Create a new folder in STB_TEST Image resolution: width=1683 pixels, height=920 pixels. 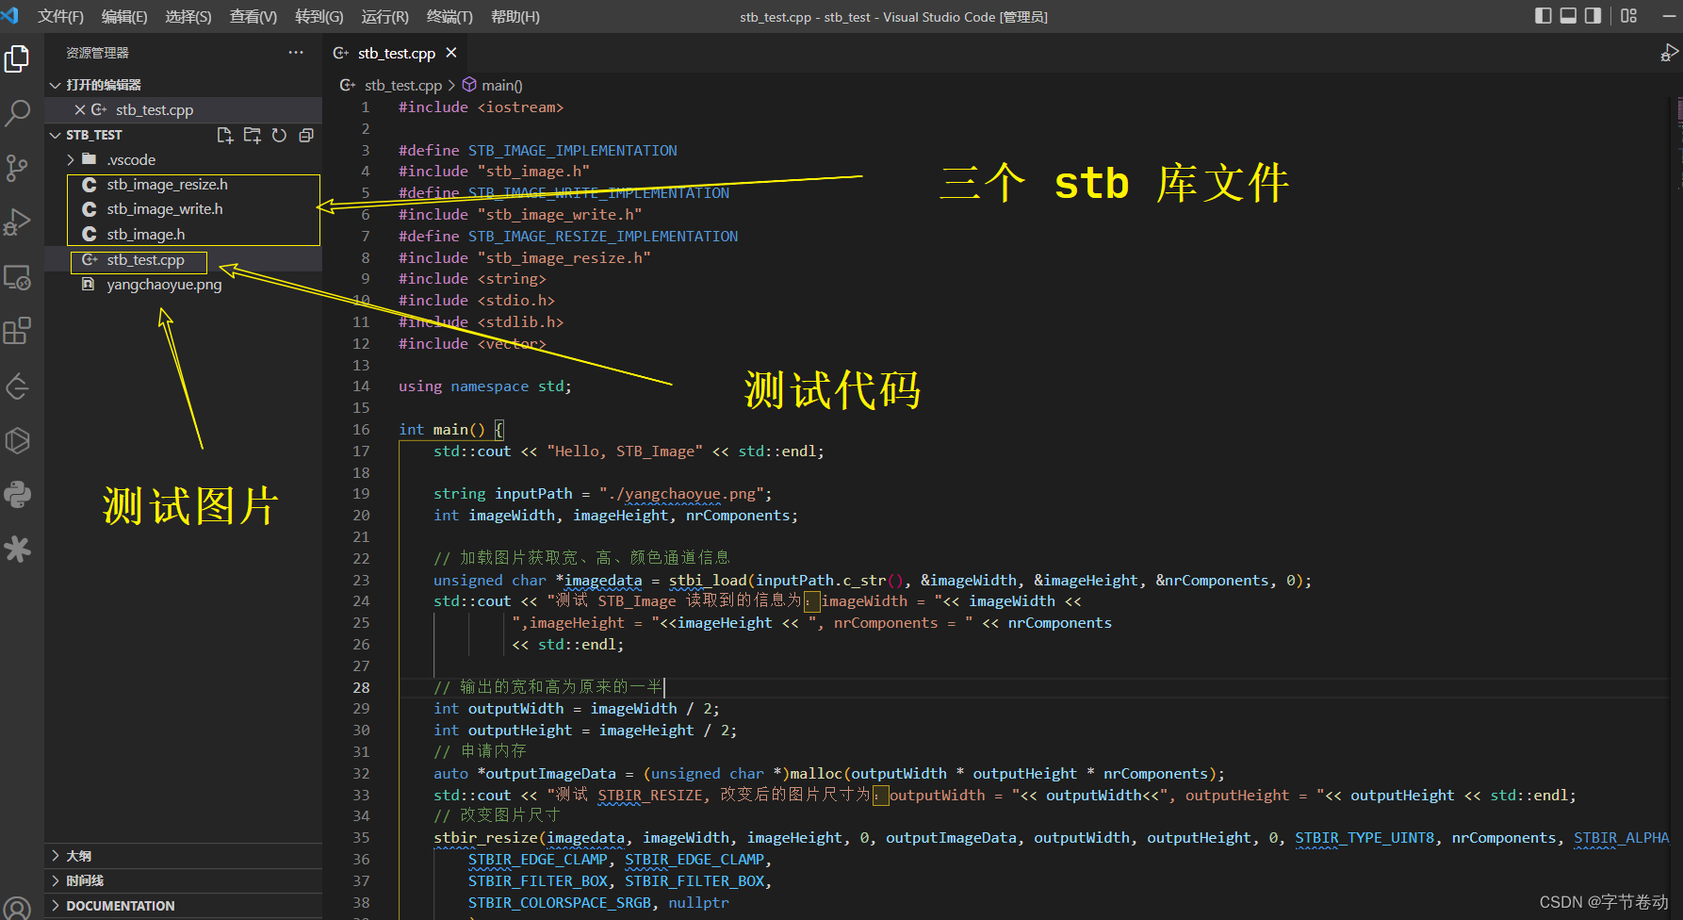click(253, 135)
